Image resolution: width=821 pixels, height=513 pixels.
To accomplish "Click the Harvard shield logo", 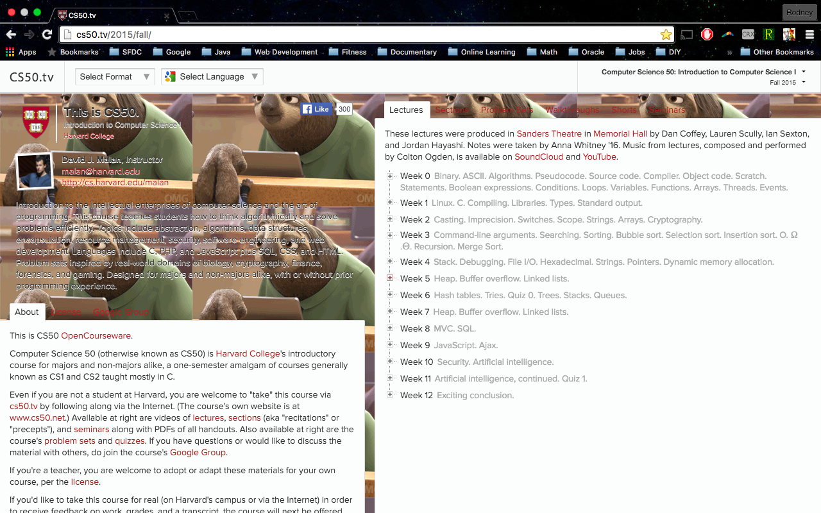I will 36,121.
